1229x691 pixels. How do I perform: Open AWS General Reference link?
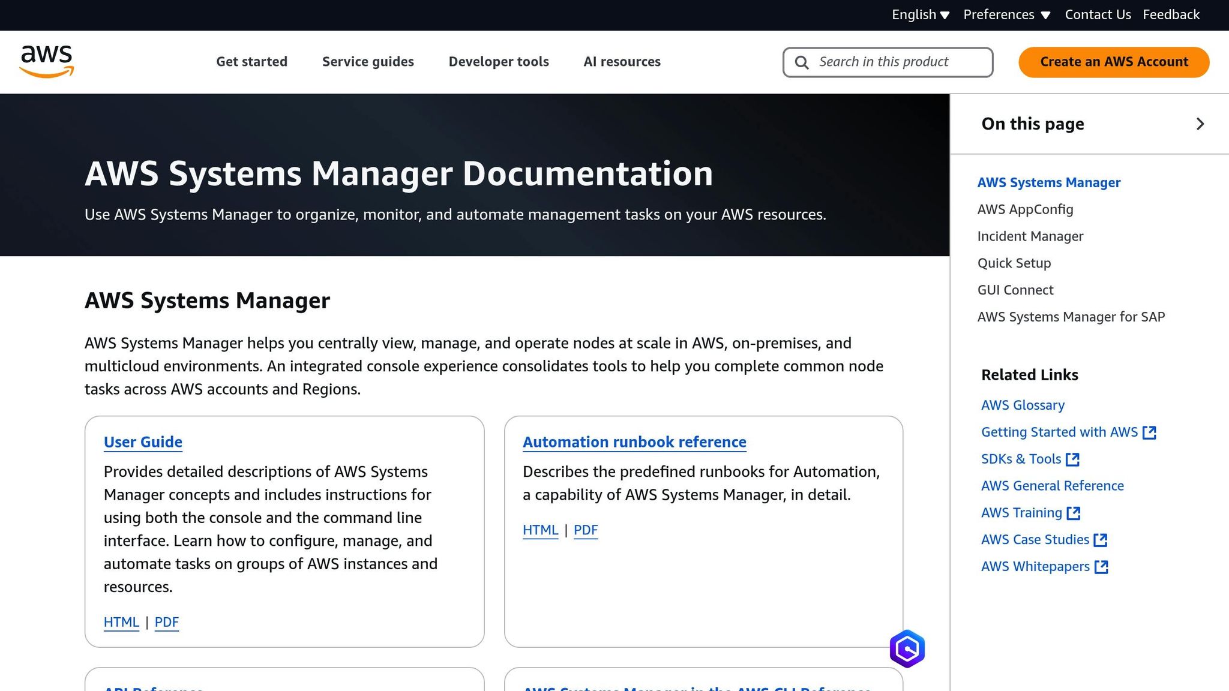[x=1052, y=486]
